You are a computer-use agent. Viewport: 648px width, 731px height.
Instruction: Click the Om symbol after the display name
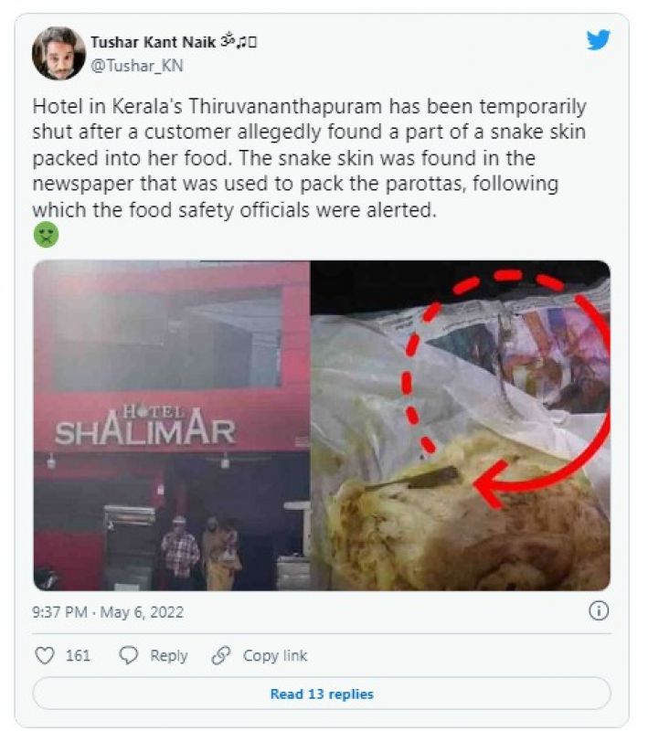point(227,40)
